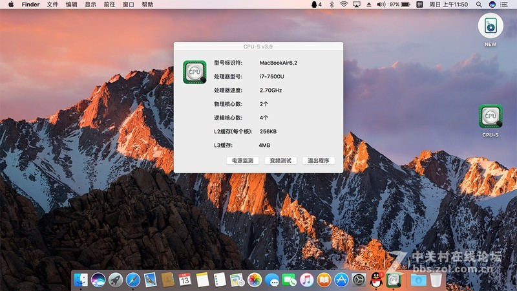Open the 文件 menu
Screen dimensions: 517x291
[x=52, y=5]
